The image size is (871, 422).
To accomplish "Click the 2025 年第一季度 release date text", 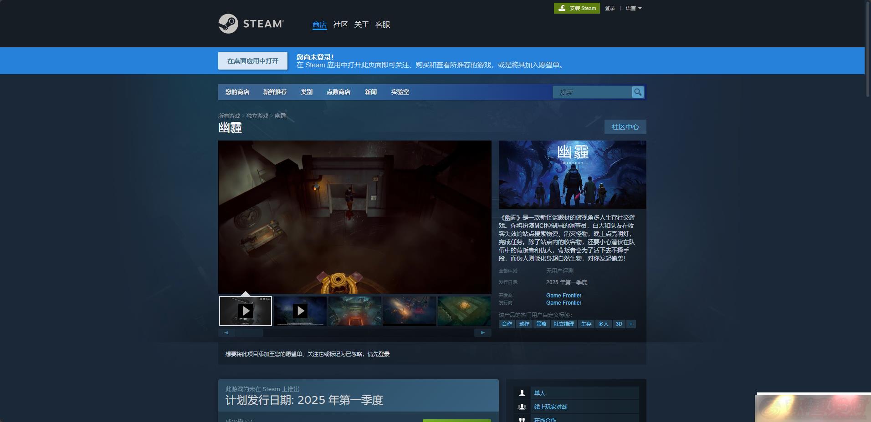I will pyautogui.click(x=567, y=282).
